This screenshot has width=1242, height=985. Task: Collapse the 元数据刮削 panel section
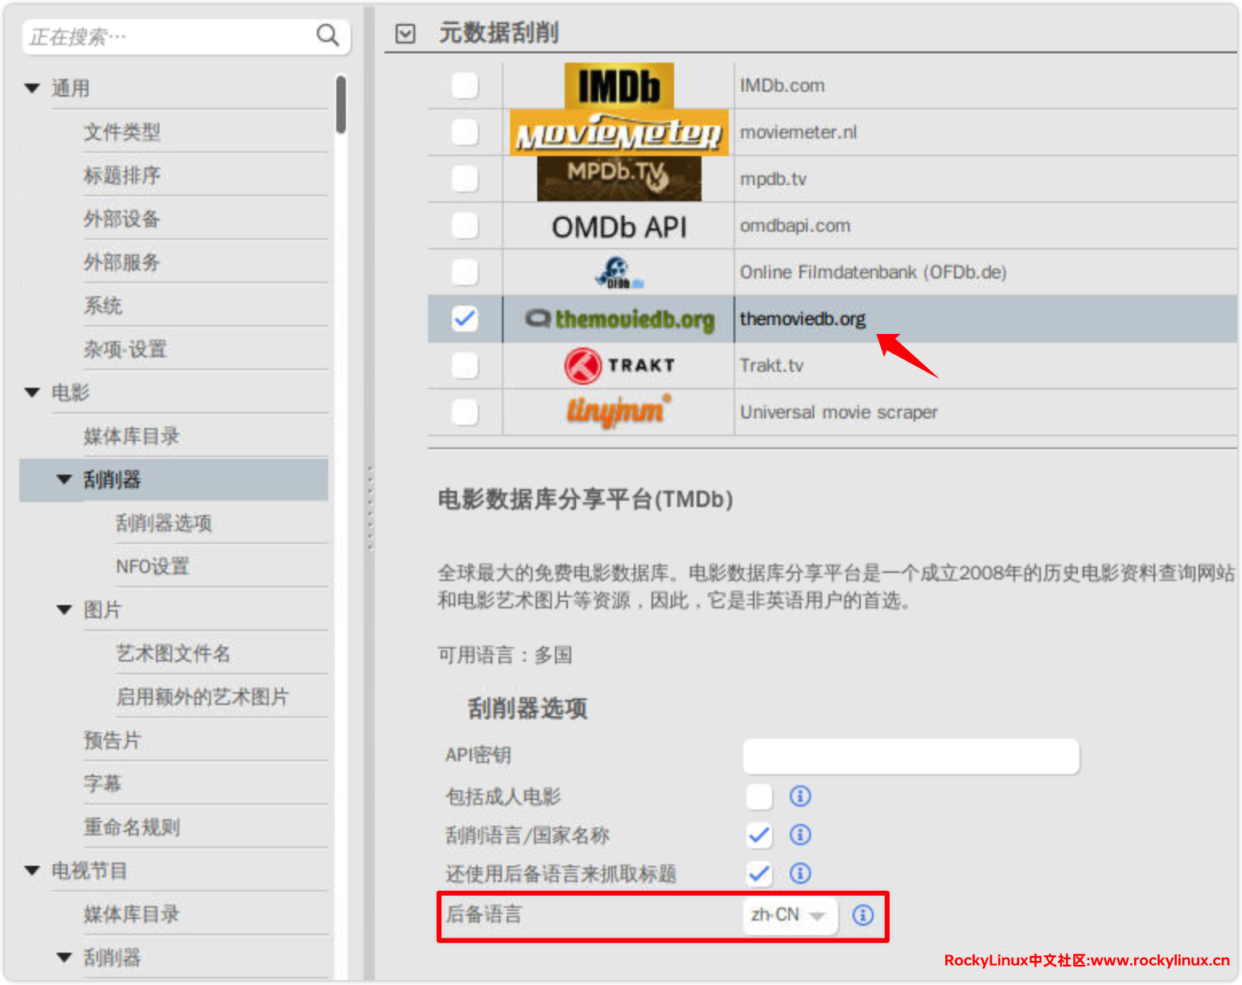pos(406,34)
